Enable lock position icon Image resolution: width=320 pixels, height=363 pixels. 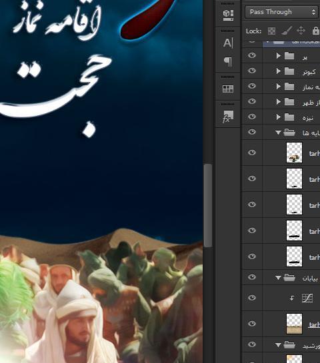(x=301, y=31)
